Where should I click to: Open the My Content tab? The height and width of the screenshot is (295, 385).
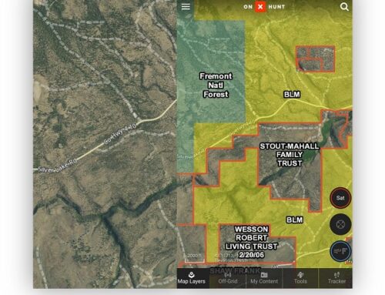click(264, 278)
